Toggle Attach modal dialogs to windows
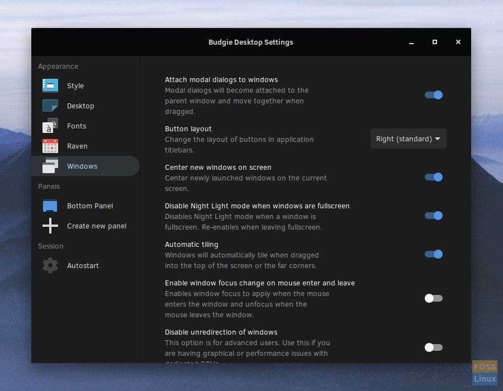 point(434,95)
